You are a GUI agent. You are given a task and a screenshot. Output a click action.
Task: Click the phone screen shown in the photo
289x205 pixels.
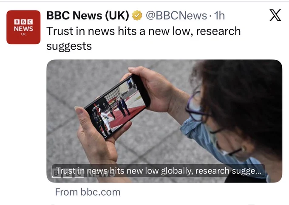(117, 106)
